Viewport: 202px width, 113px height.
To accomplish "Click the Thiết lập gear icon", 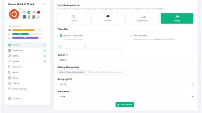I will (10, 83).
